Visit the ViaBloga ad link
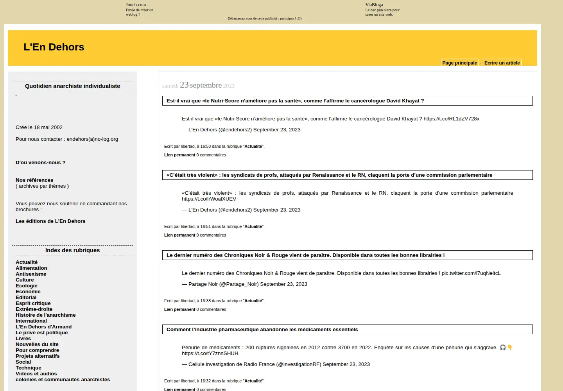Viewport: 563px width, 391px height. point(374,5)
